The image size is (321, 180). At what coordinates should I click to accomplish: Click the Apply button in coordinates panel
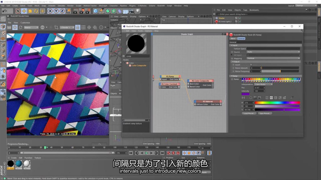(204, 172)
